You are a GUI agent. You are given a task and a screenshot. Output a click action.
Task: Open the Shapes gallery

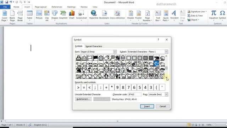point(55,16)
